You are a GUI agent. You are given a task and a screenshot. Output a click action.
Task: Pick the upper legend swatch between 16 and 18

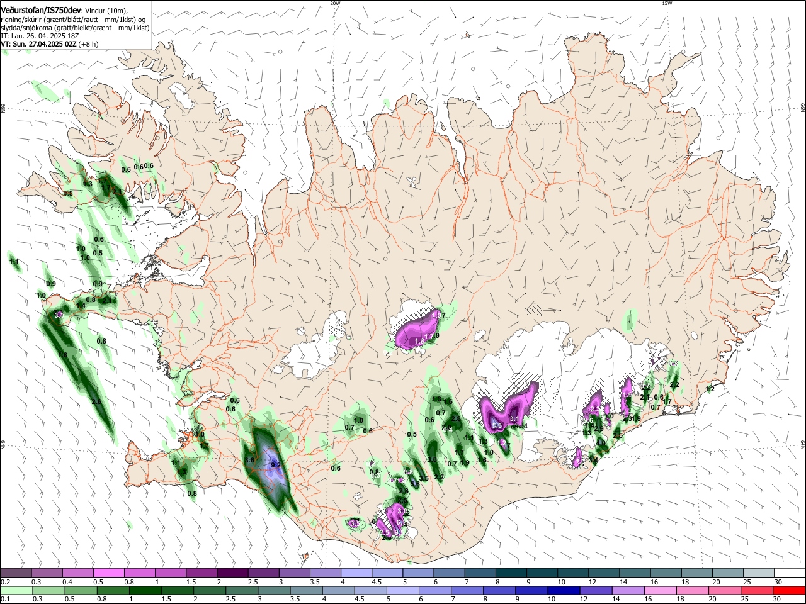[666, 573]
